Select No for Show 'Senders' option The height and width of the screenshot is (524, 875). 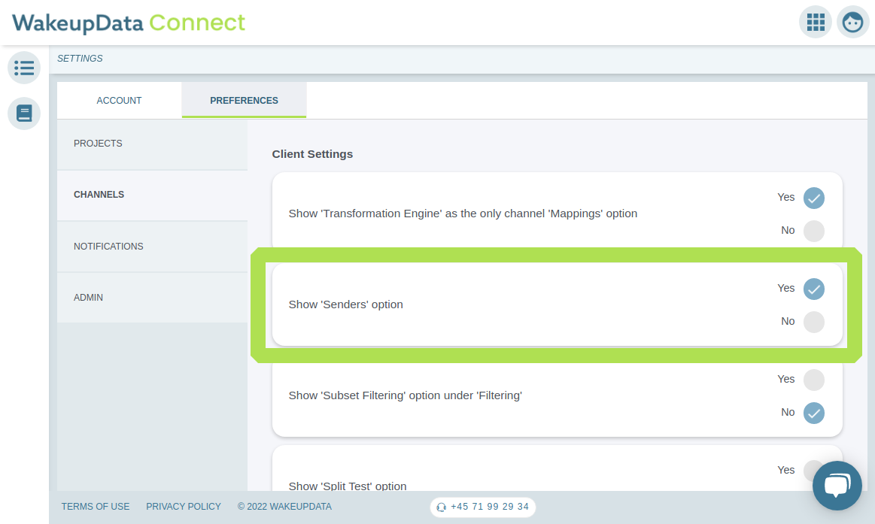point(813,322)
